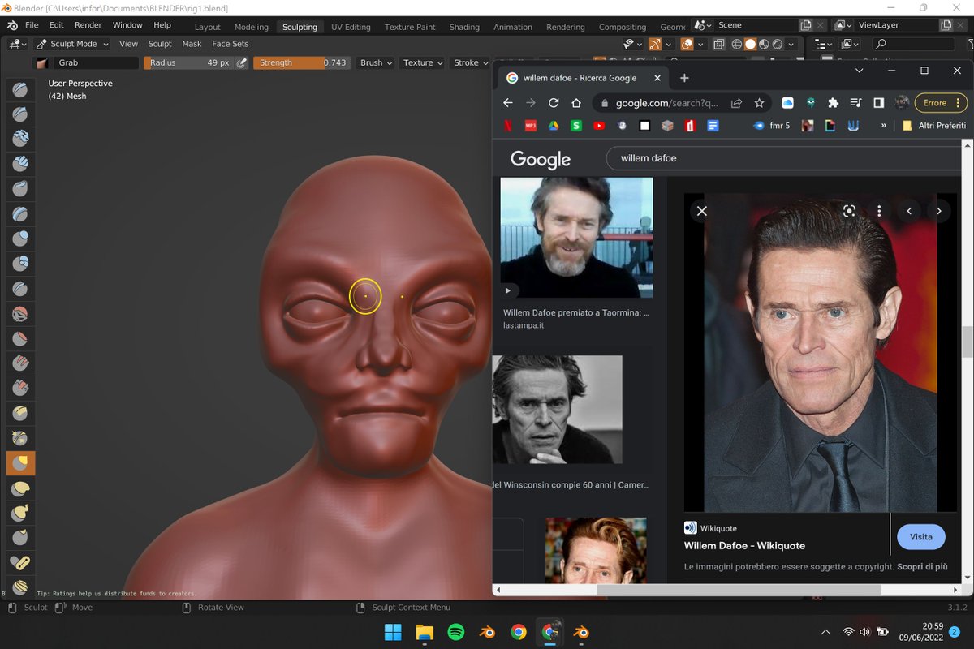This screenshot has width=974, height=649.
Task: Select the Smooth brush tool
Action: (x=20, y=314)
